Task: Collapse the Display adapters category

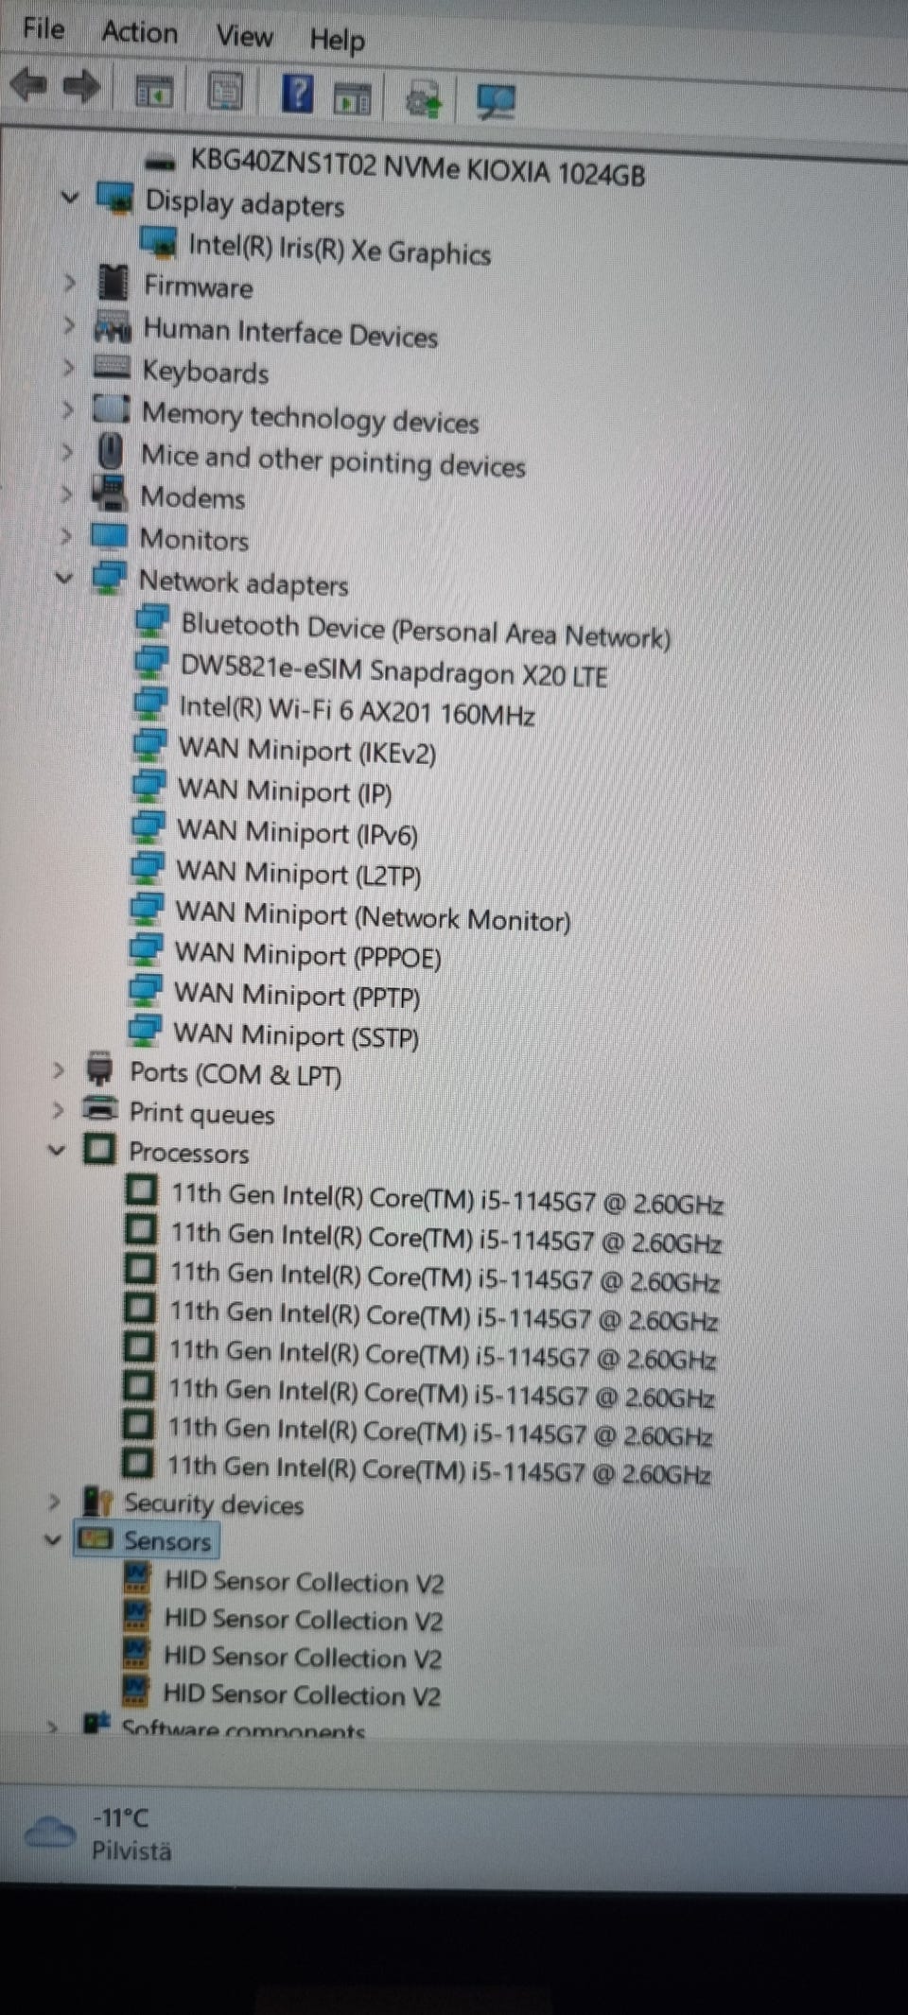Action: click(x=70, y=198)
